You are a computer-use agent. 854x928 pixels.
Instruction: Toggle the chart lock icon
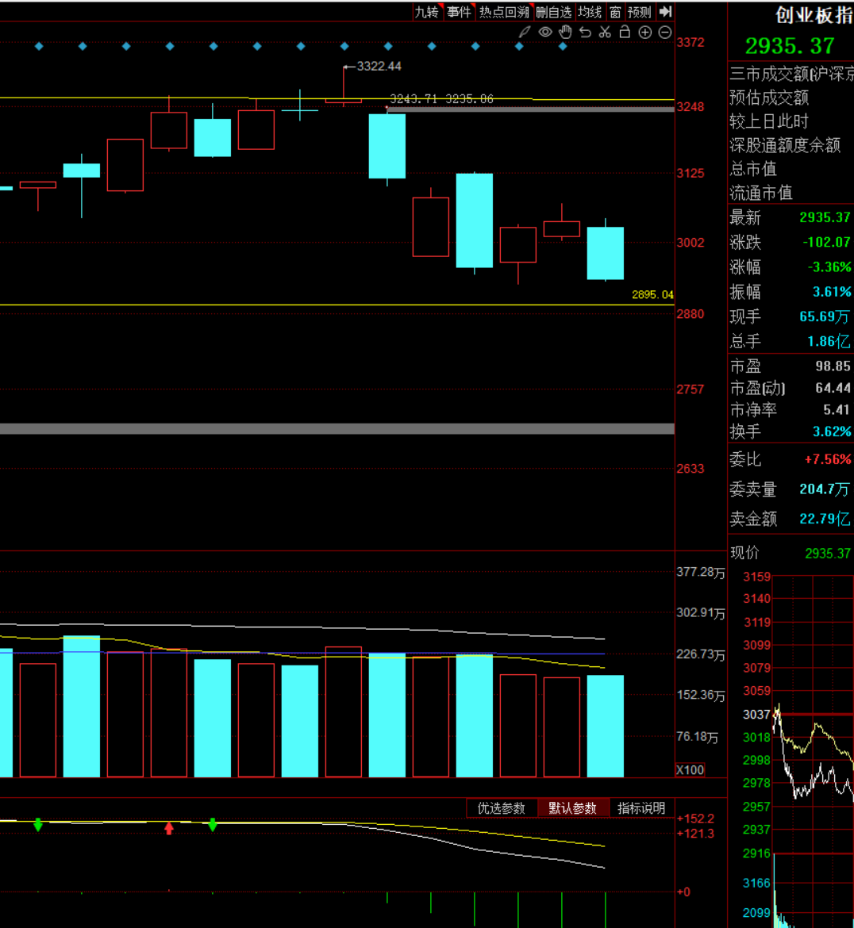pos(625,33)
